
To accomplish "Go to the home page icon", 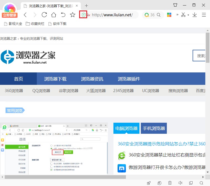I will tap(54, 15).
